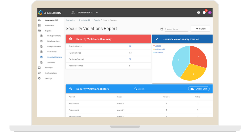The height and width of the screenshot is (132, 250).
Task: Open the Rules In Violation value 27
Action: 130,46
